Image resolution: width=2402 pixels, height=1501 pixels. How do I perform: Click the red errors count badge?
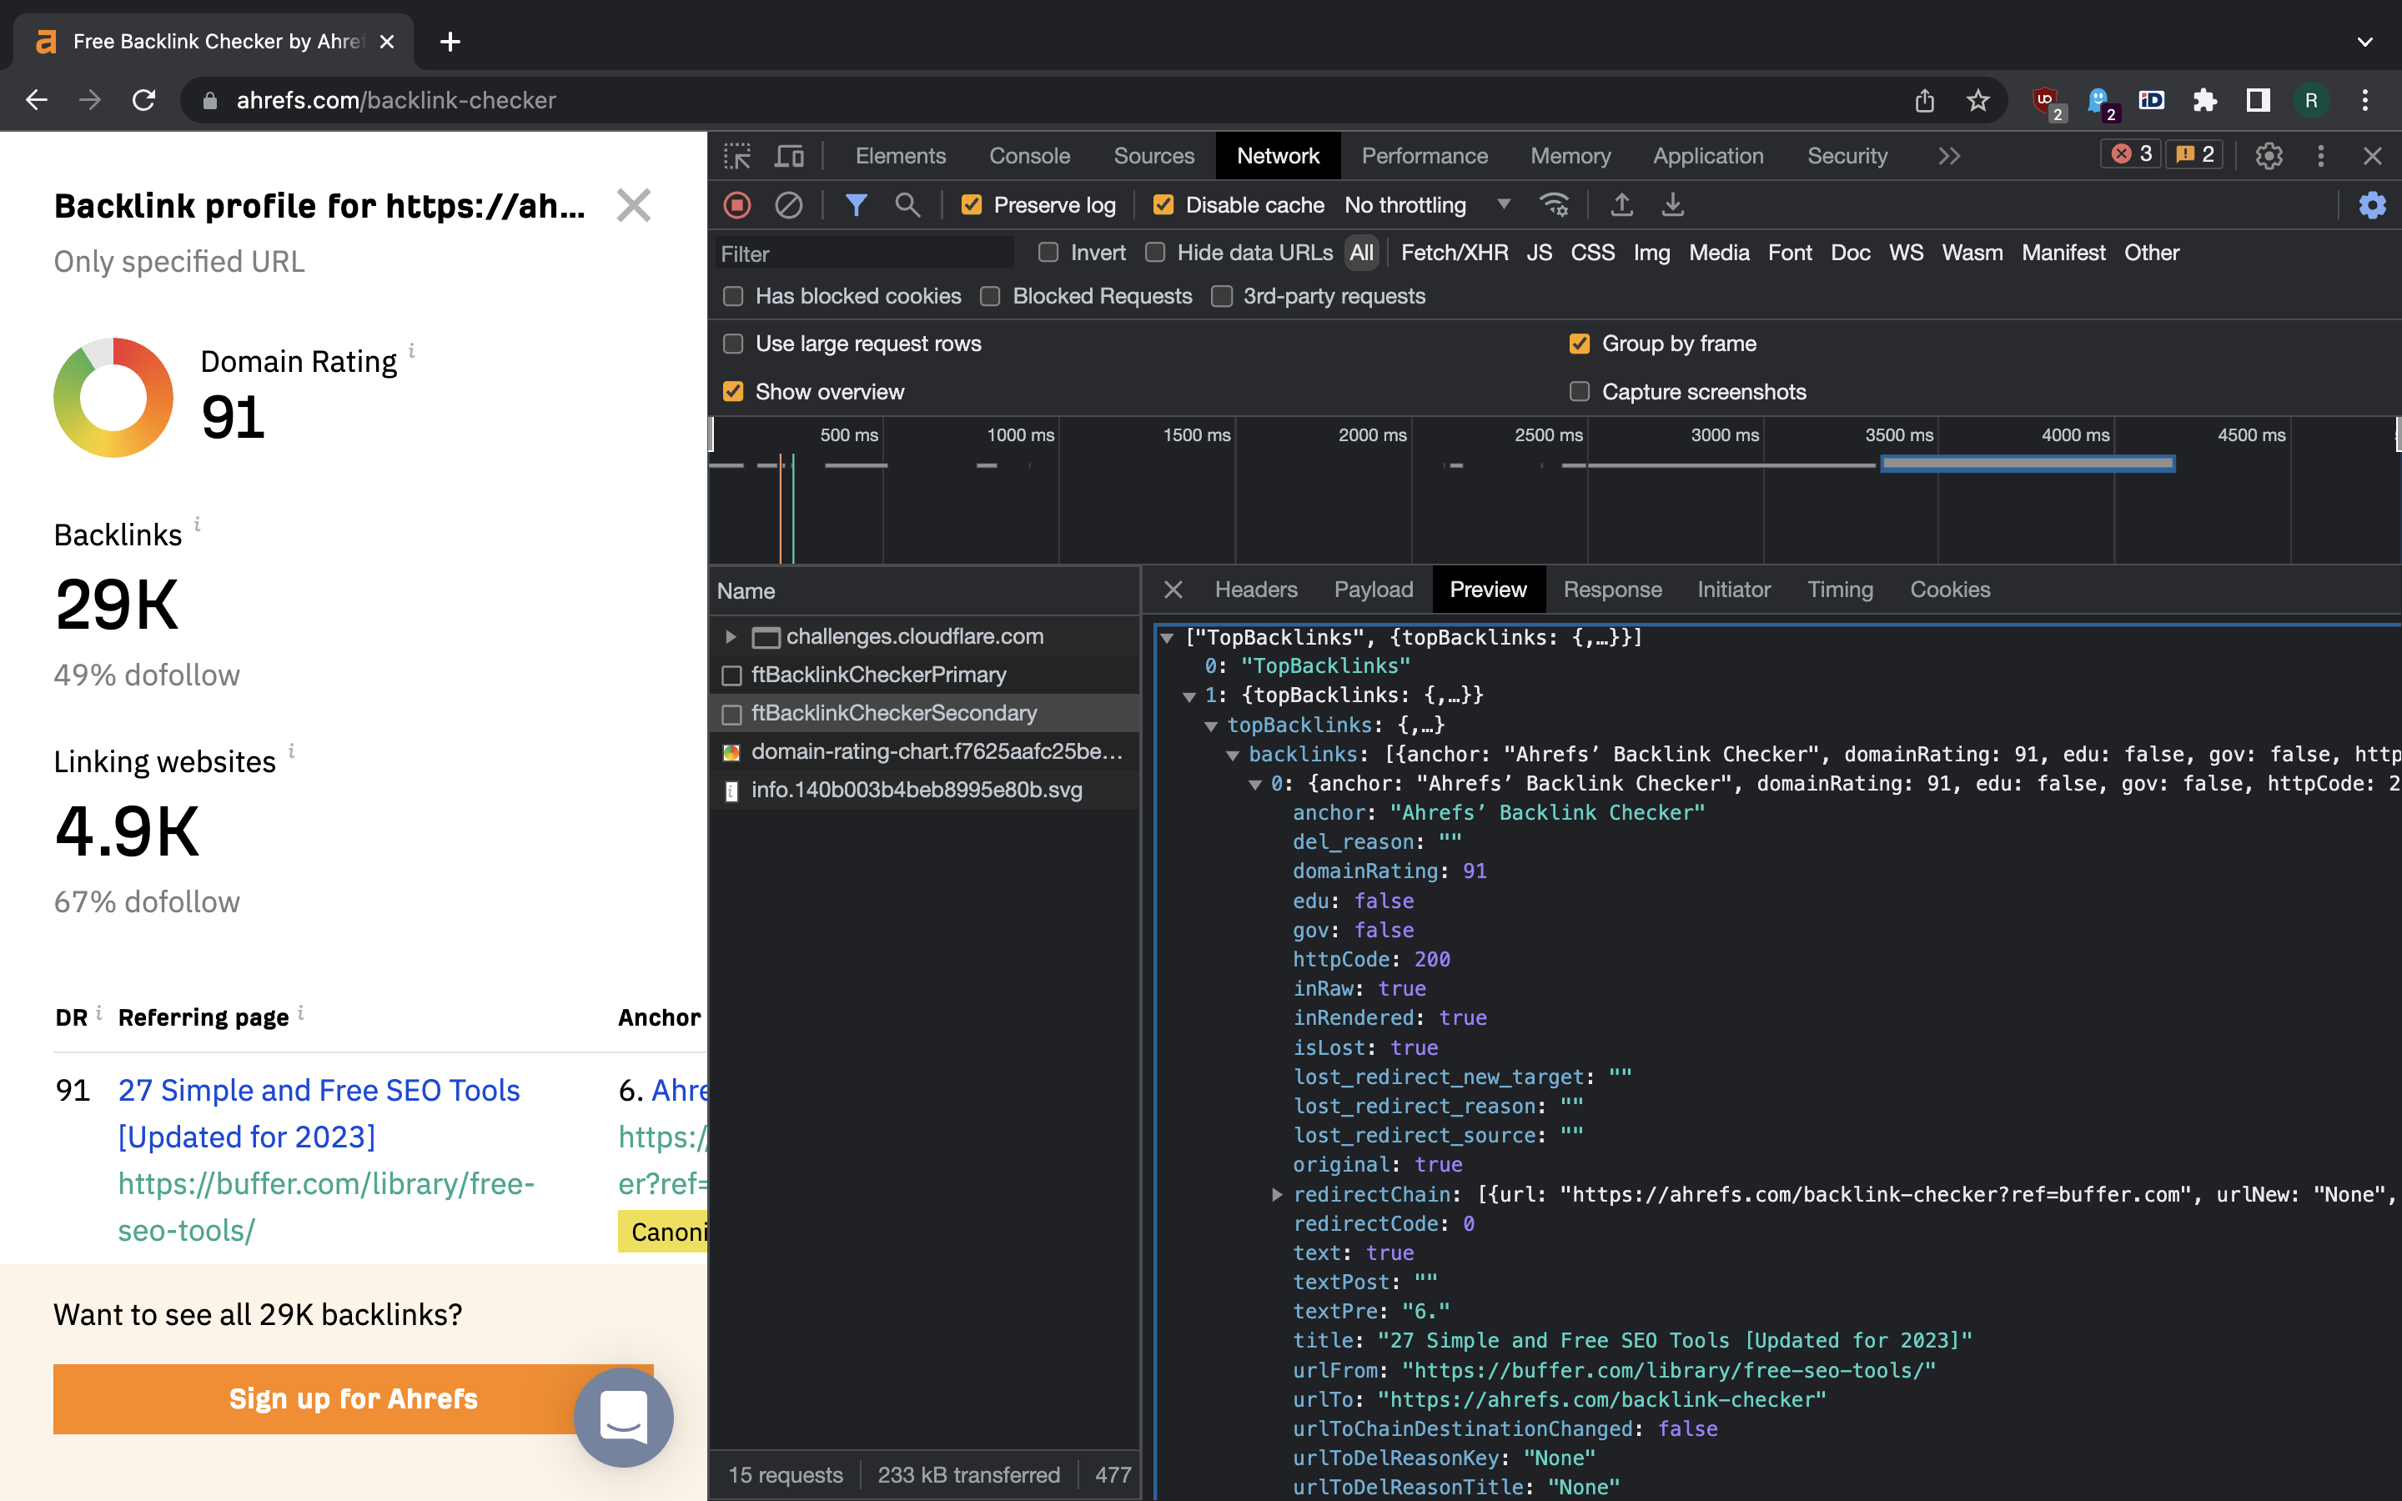click(x=2131, y=154)
